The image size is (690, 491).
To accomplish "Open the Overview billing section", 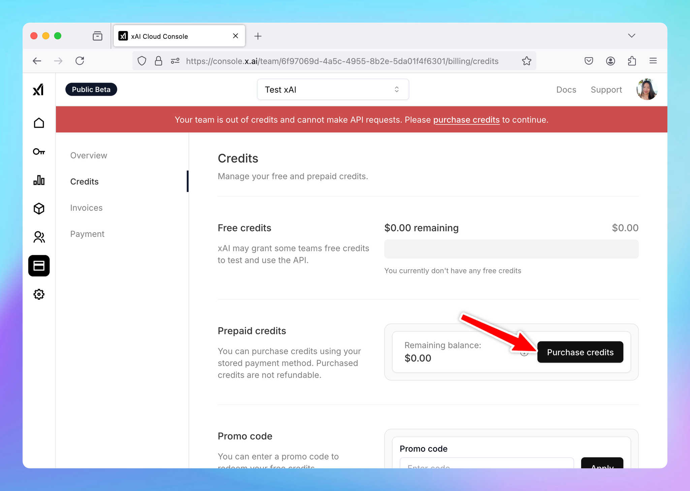I will click(x=89, y=155).
